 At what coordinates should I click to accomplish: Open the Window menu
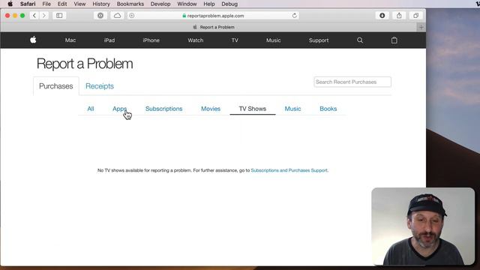(x=187, y=4)
